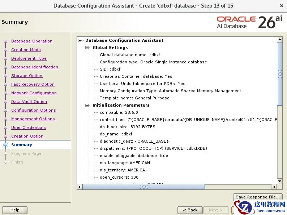Select the current Summary step in the sidebar
This screenshot has height=215, width=287.
(x=22, y=145)
